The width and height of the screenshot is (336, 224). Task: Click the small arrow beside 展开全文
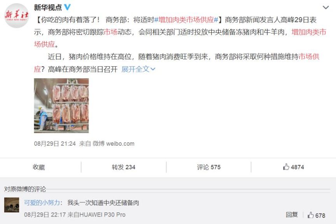153,69
